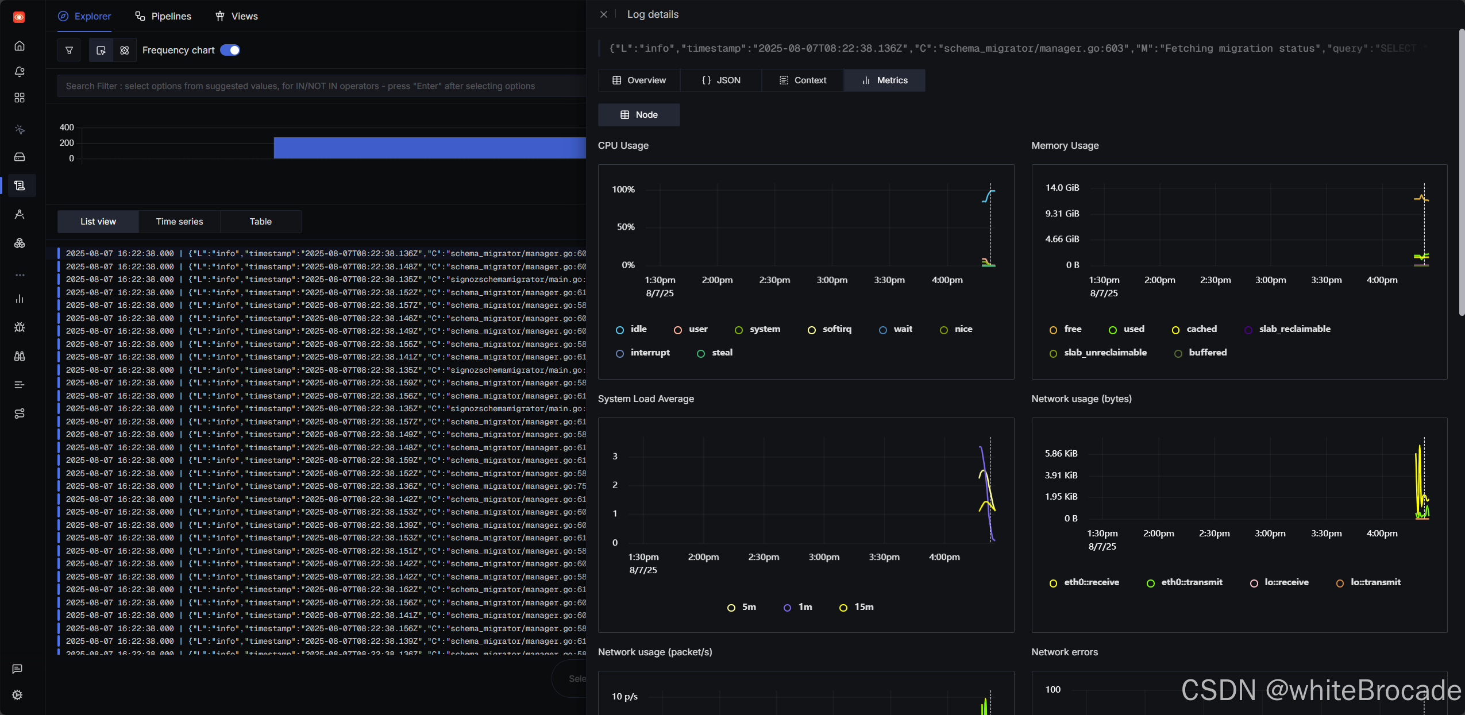The width and height of the screenshot is (1465, 715).
Task: Click the three-dots More sidebar icon
Action: (x=20, y=275)
